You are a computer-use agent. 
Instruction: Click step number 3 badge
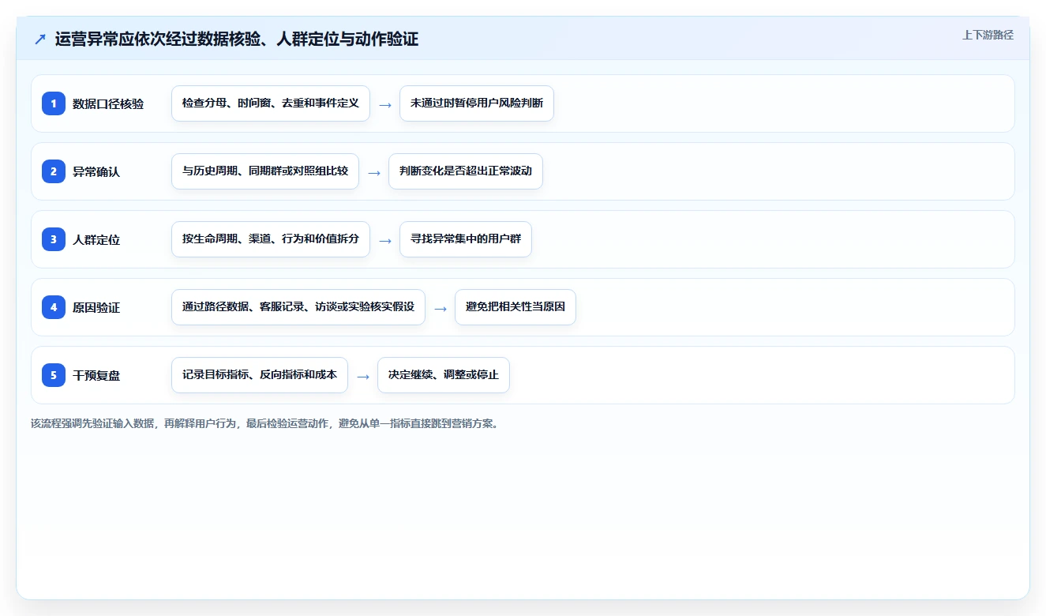pyautogui.click(x=54, y=239)
